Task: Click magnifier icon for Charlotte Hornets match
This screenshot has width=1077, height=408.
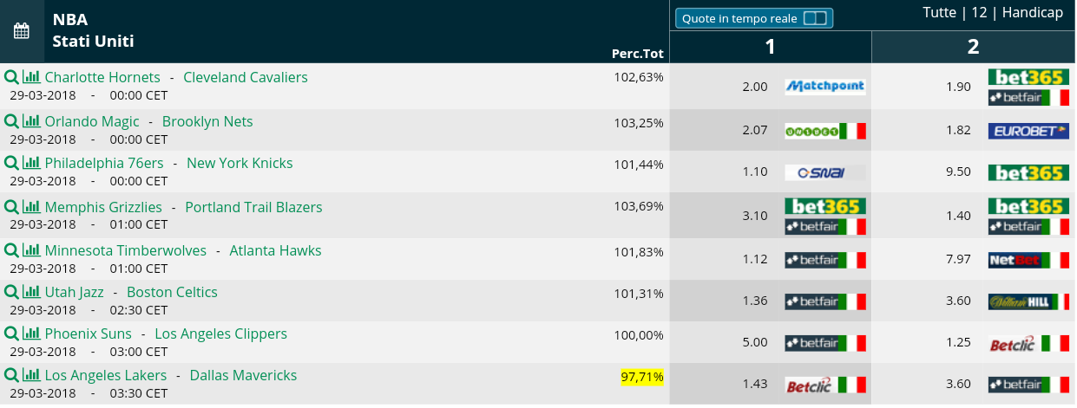Action: click(x=11, y=77)
